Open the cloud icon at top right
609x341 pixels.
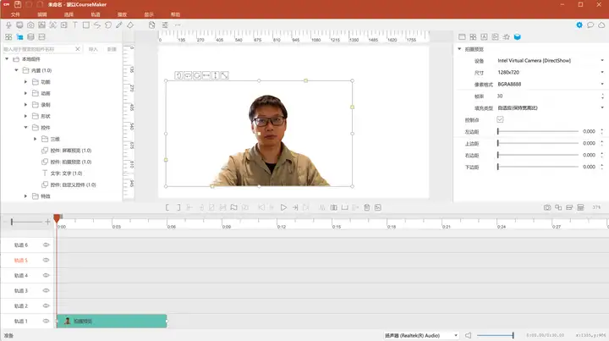601,25
